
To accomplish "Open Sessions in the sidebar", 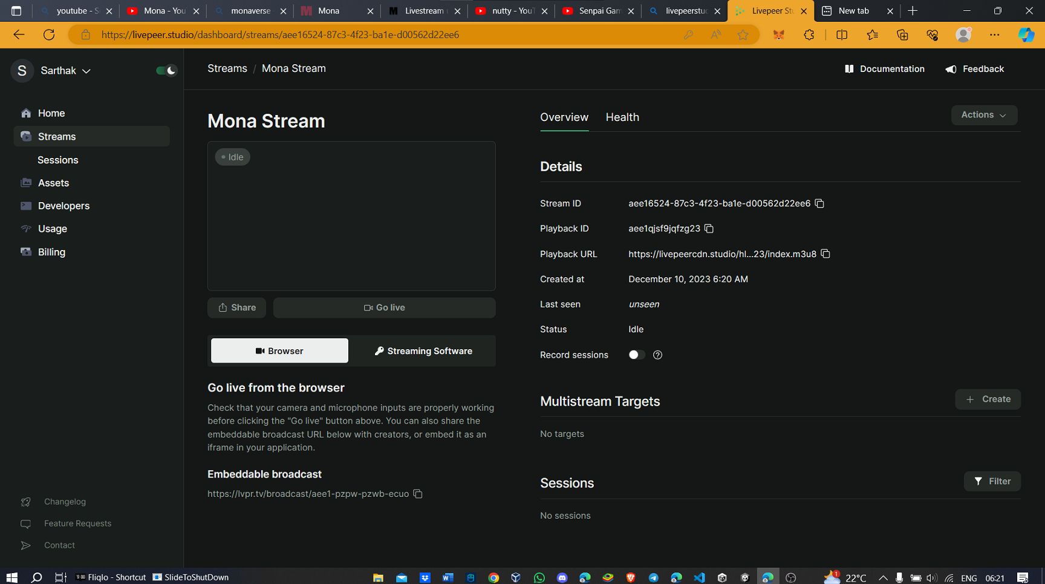I will pyautogui.click(x=57, y=160).
